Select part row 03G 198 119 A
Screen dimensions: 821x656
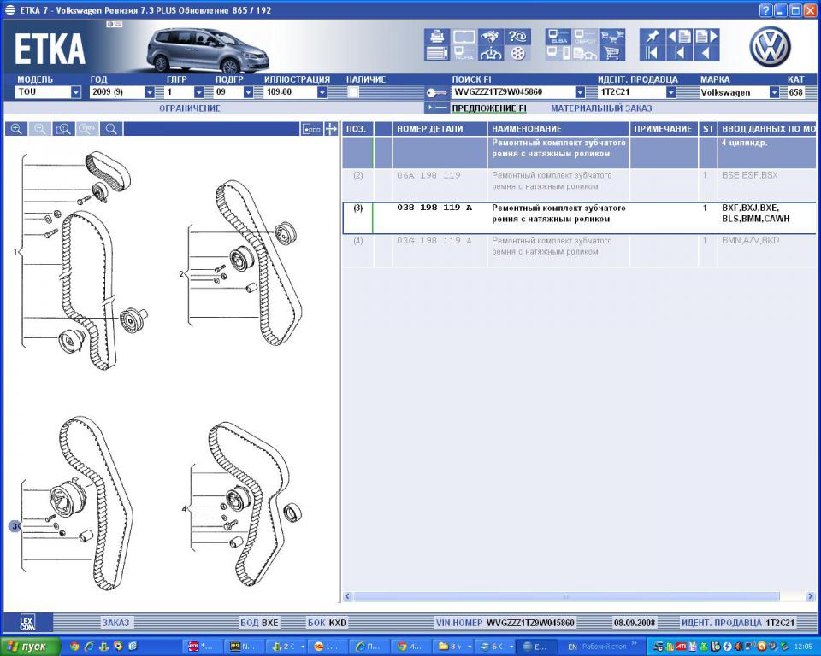[x=579, y=250]
